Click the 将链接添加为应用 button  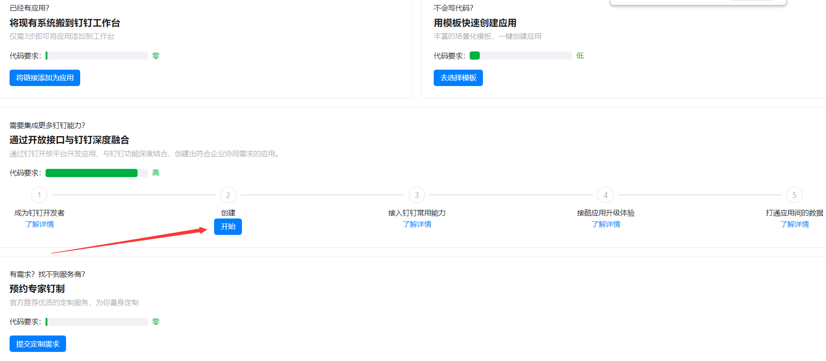coord(45,78)
